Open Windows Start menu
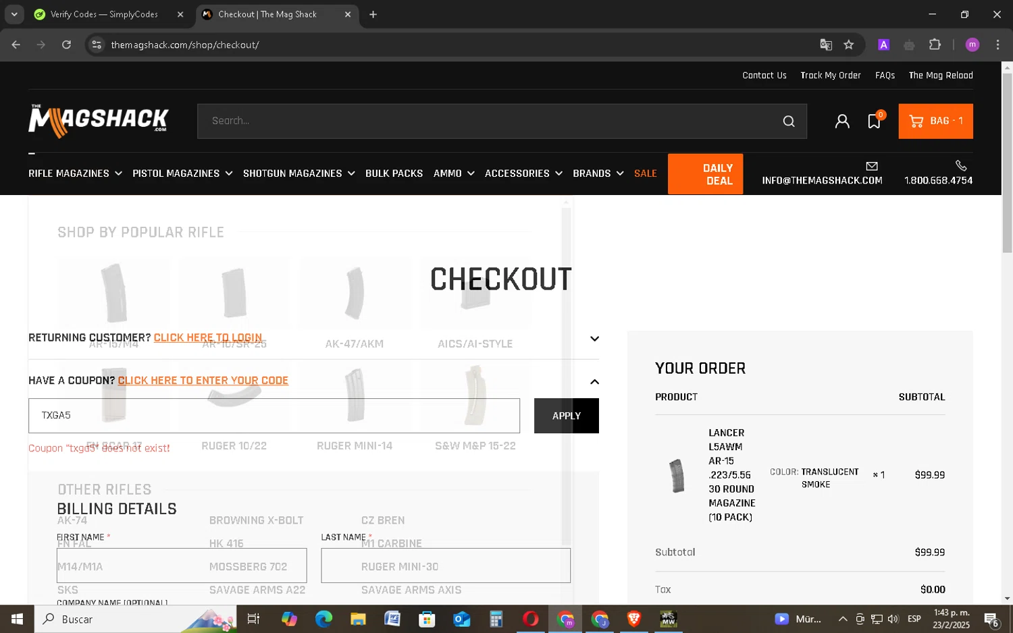The height and width of the screenshot is (633, 1013). click(17, 619)
